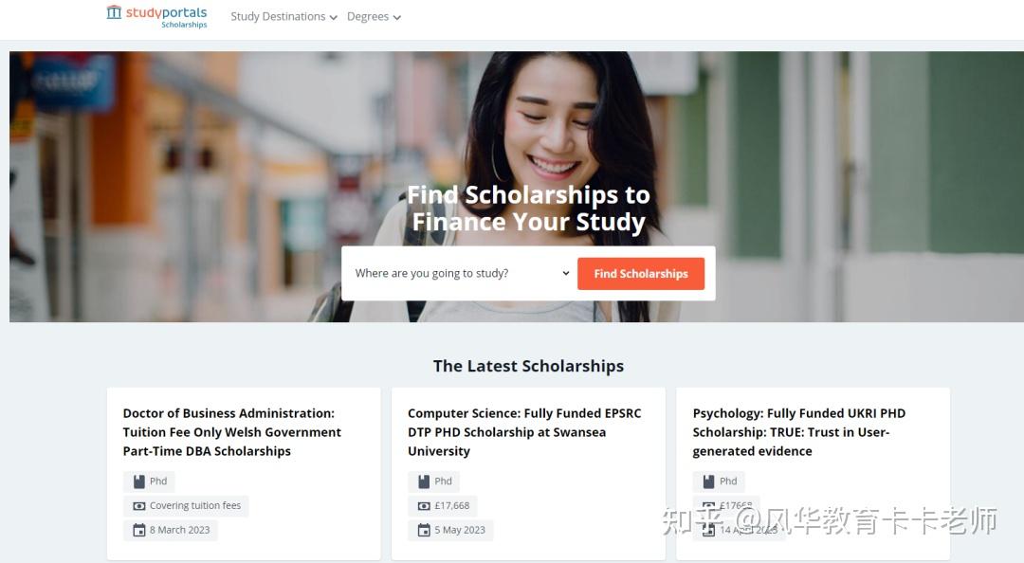The width and height of the screenshot is (1024, 563).
Task: Click Phd book icon on DBA card
Action: (139, 481)
